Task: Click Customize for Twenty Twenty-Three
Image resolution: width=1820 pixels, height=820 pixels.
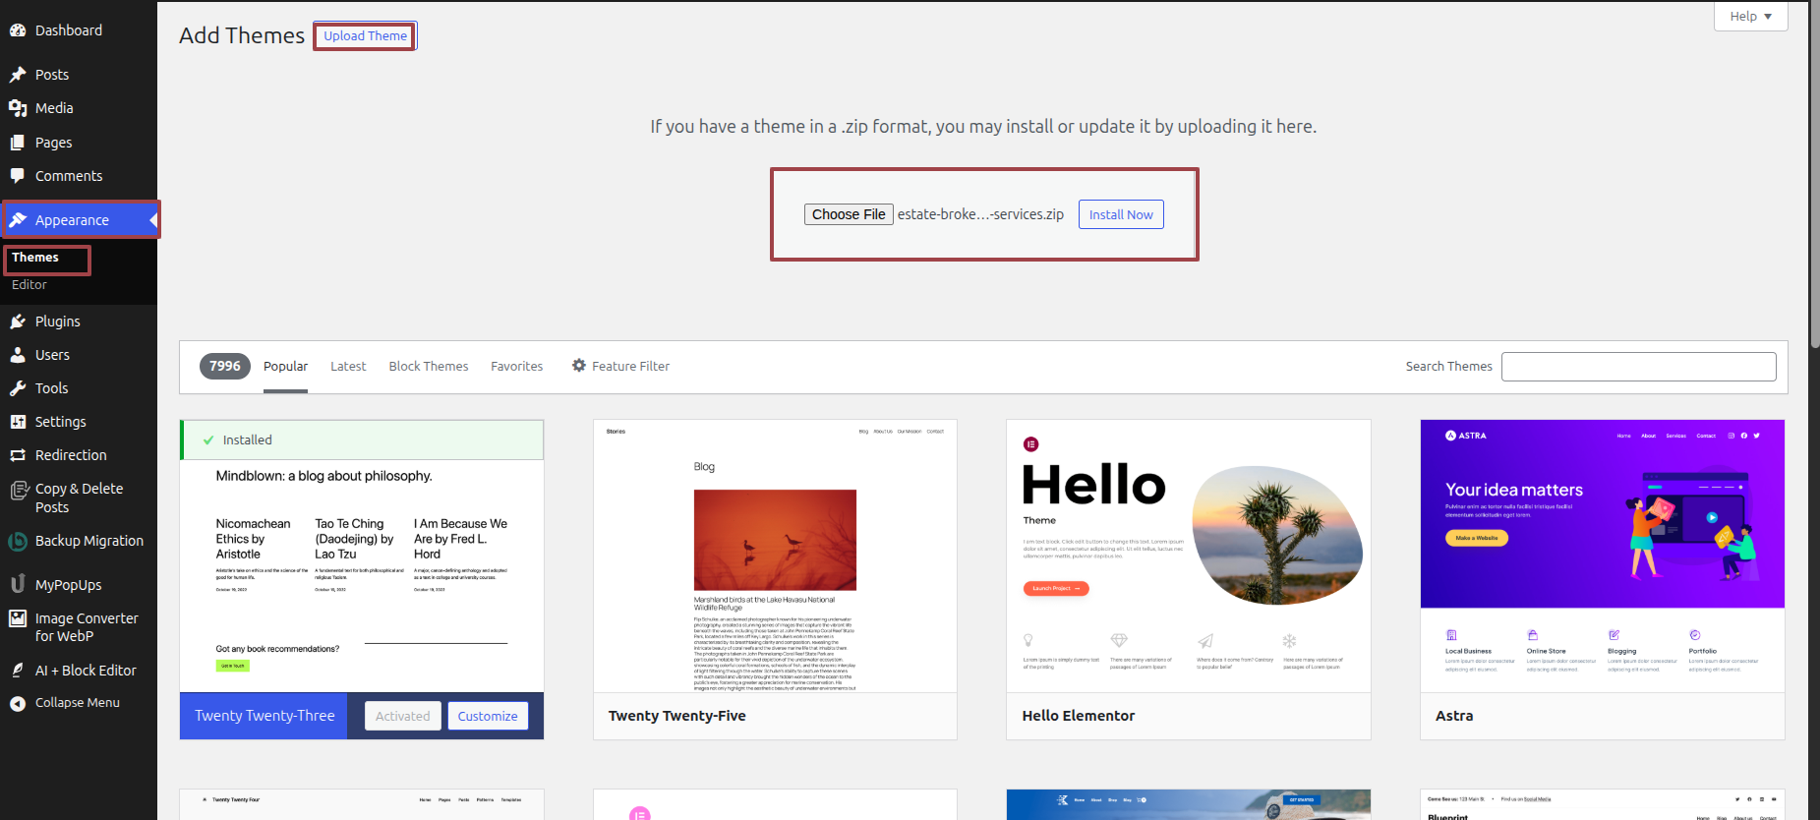Action: click(x=488, y=716)
